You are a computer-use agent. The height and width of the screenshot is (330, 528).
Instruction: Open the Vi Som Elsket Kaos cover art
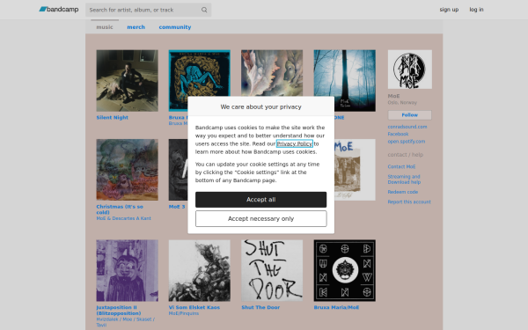tap(200, 271)
